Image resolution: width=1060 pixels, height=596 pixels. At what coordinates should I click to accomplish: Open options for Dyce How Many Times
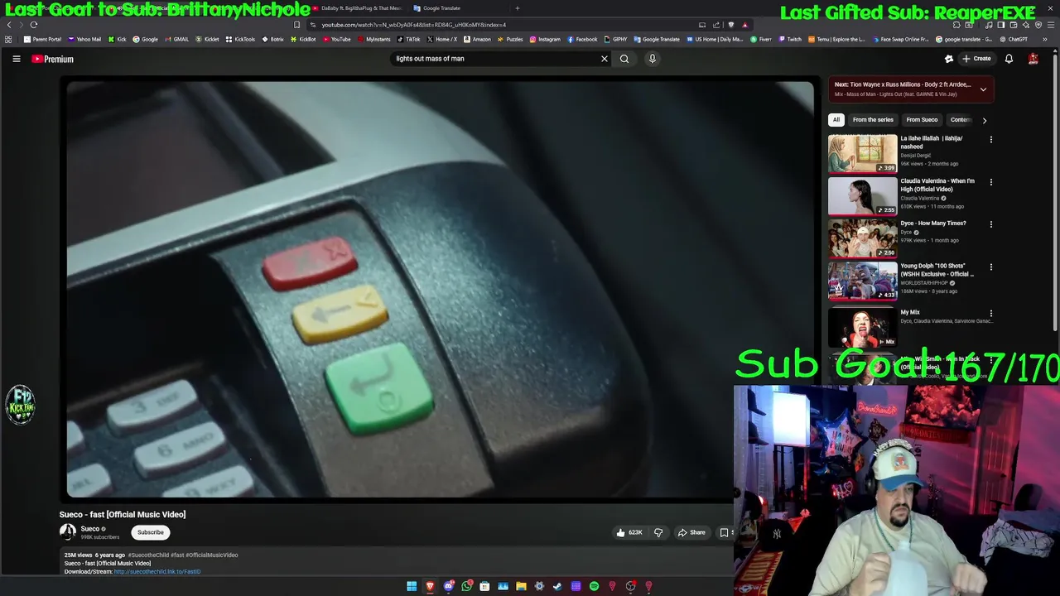991,224
